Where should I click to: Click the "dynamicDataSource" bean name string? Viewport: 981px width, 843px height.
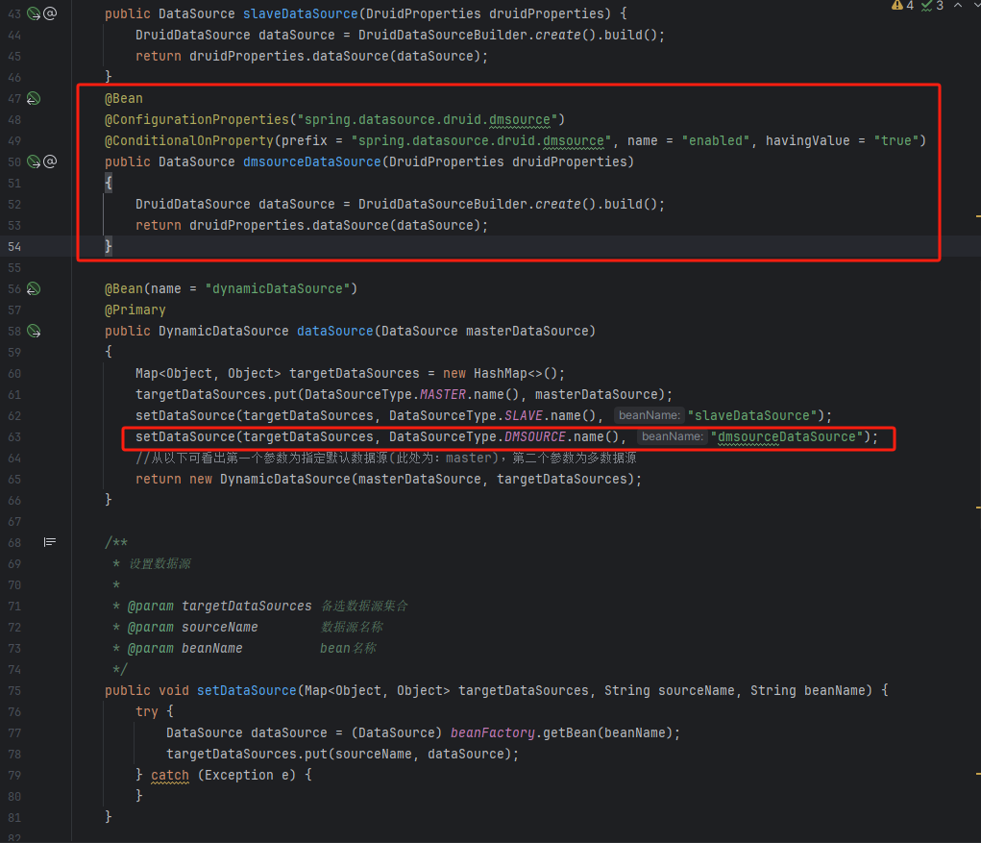[277, 288]
